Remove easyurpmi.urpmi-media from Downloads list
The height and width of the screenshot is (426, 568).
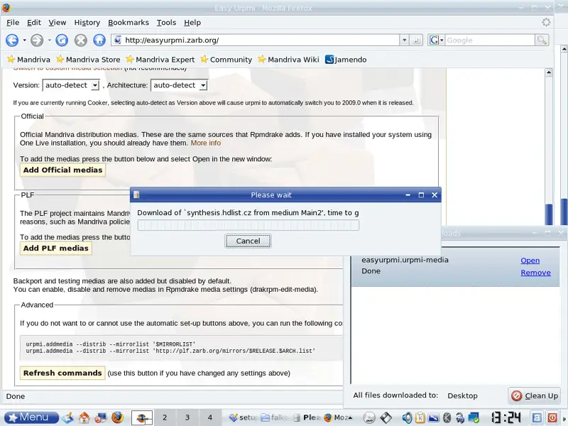point(535,273)
